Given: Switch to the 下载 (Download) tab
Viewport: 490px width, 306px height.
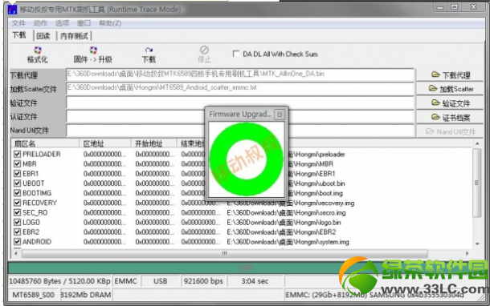Looking at the screenshot, I should point(19,35).
